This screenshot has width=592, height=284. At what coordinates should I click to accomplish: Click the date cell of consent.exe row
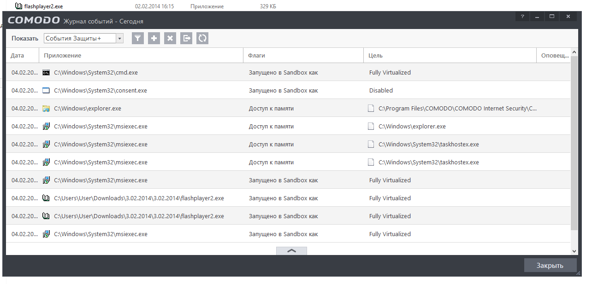[x=25, y=91]
